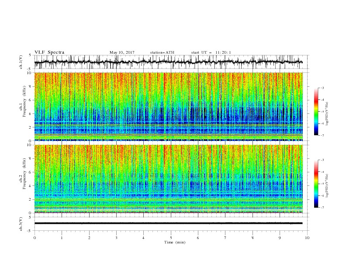The height and width of the screenshot is (267, 346).
Task: Click the upper colorbar's log(PSD) label
Action: pos(327,114)
